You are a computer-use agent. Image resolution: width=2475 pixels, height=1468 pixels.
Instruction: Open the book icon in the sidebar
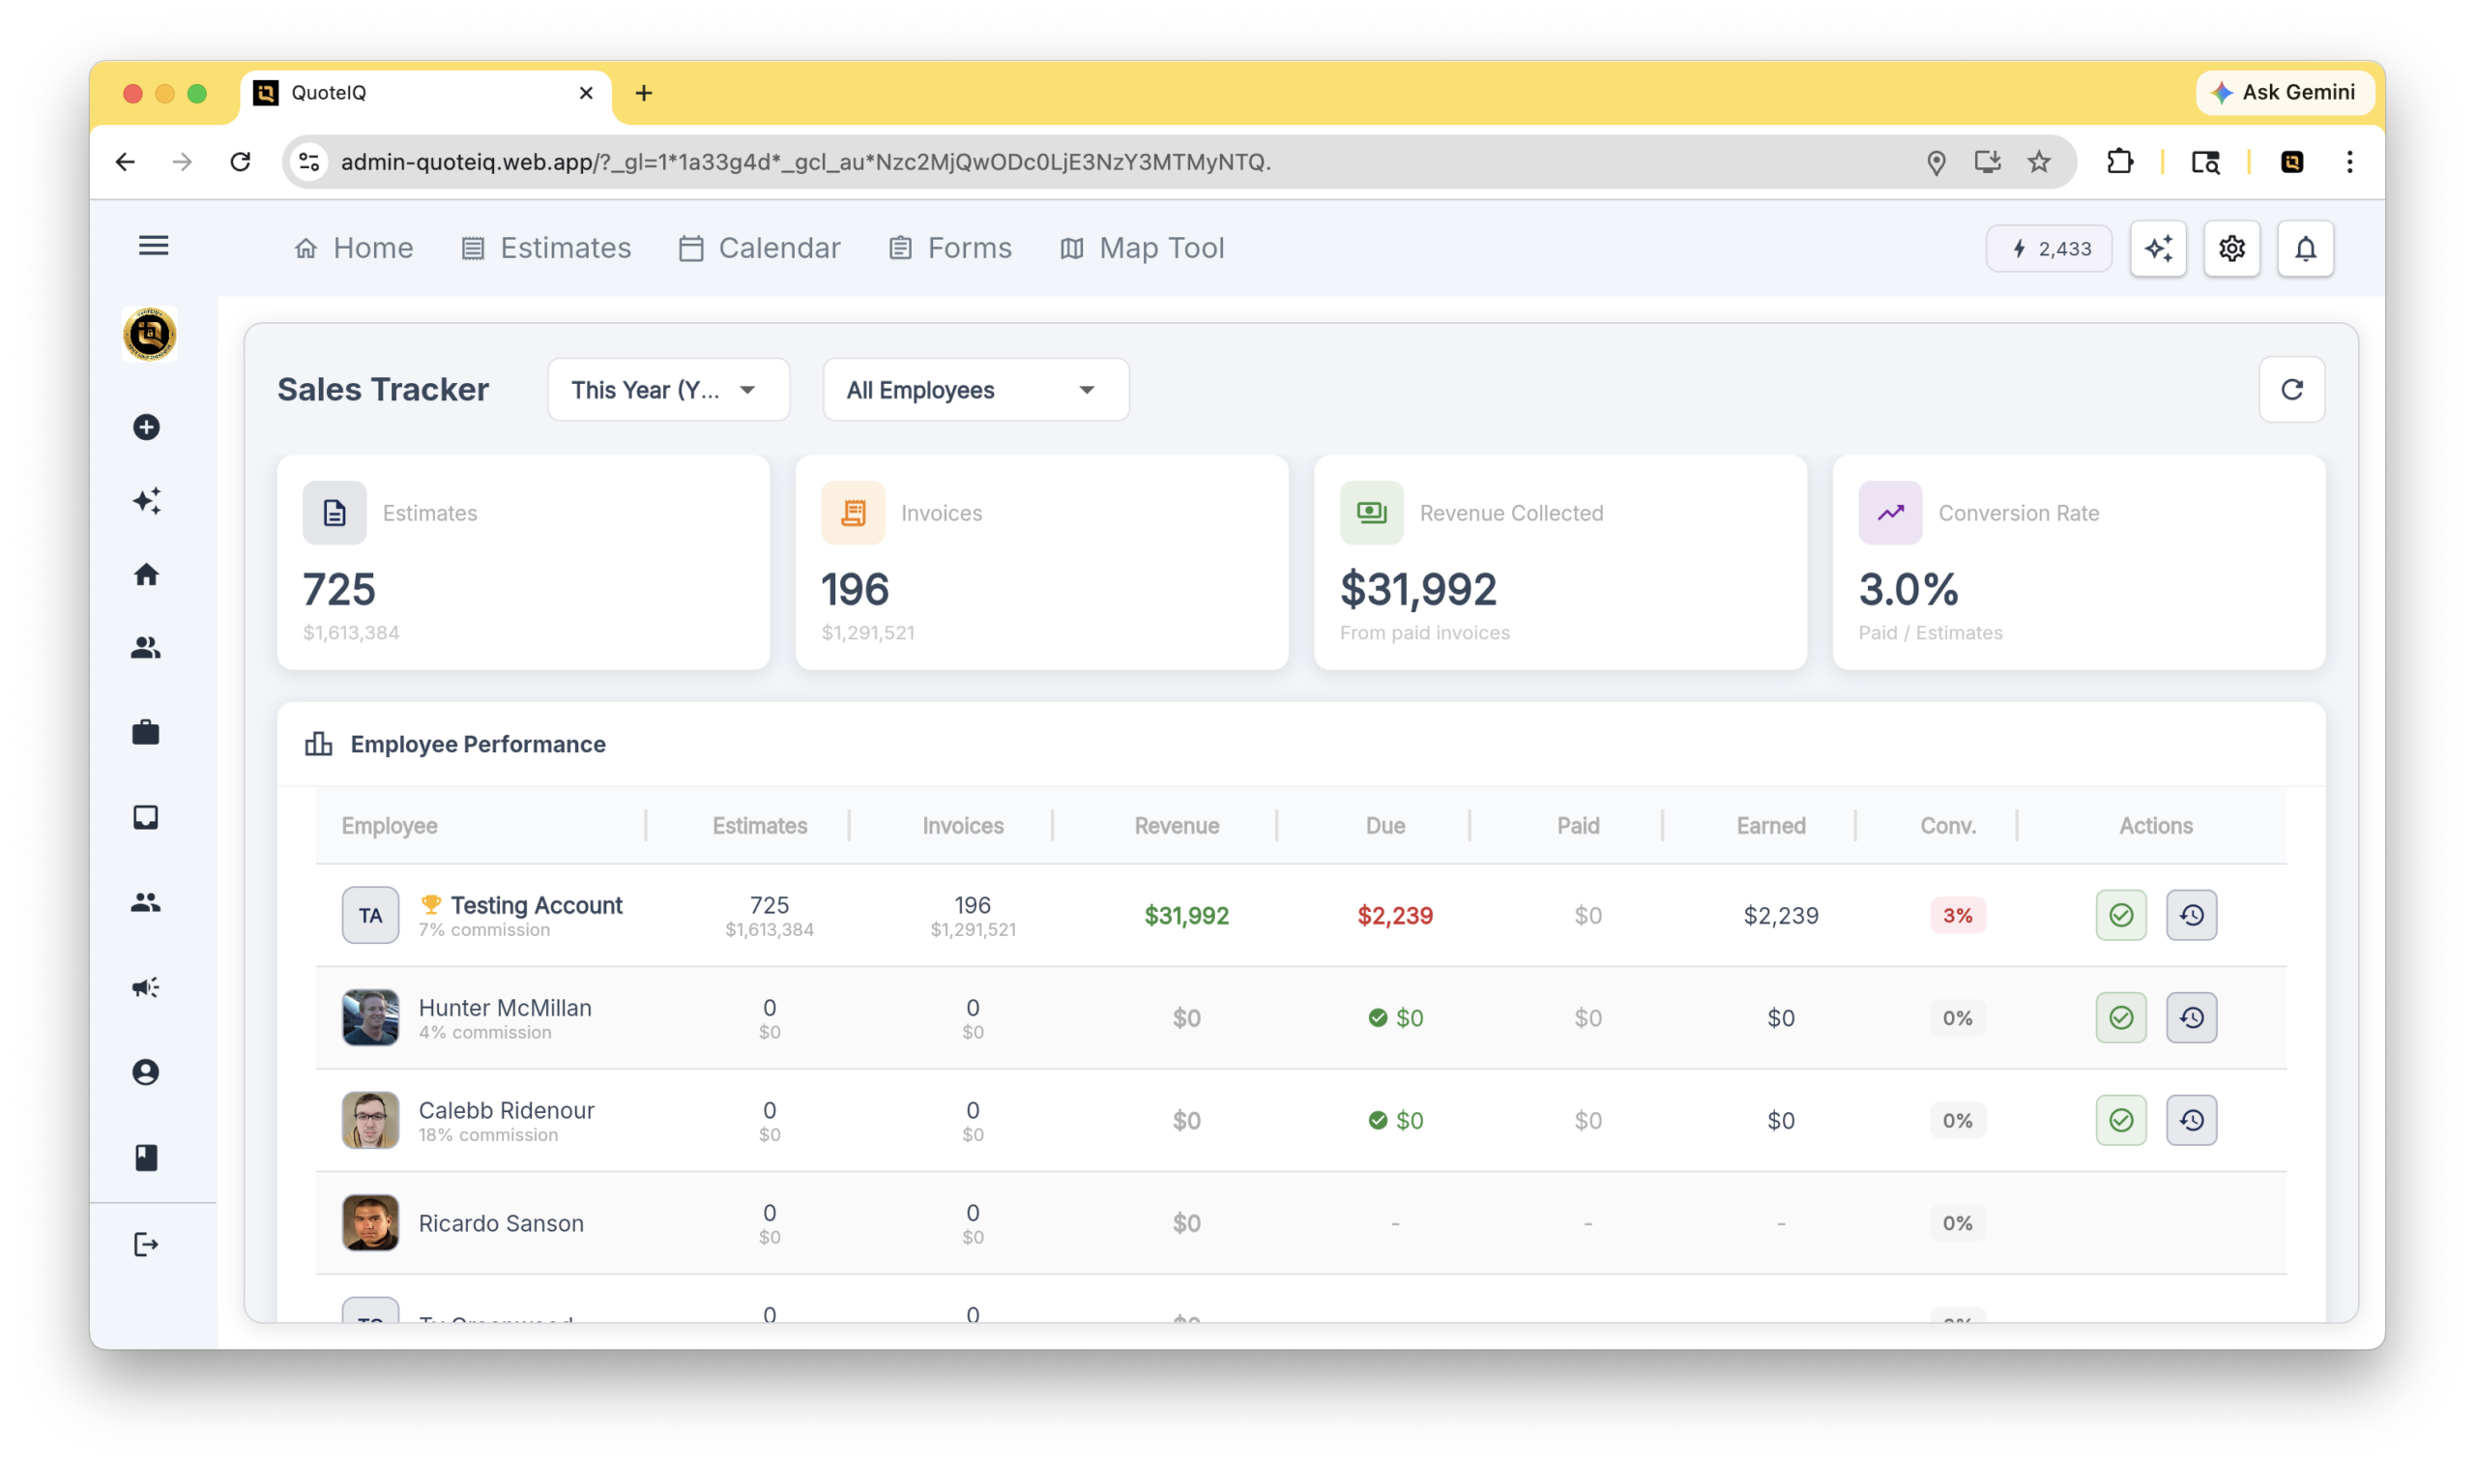[x=146, y=1158]
